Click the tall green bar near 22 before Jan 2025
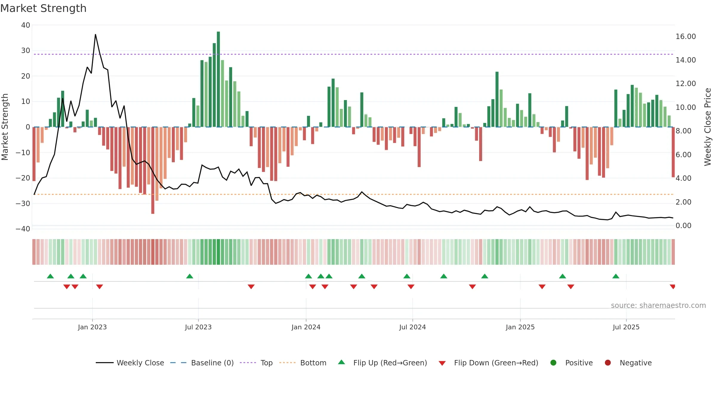 [x=497, y=99]
